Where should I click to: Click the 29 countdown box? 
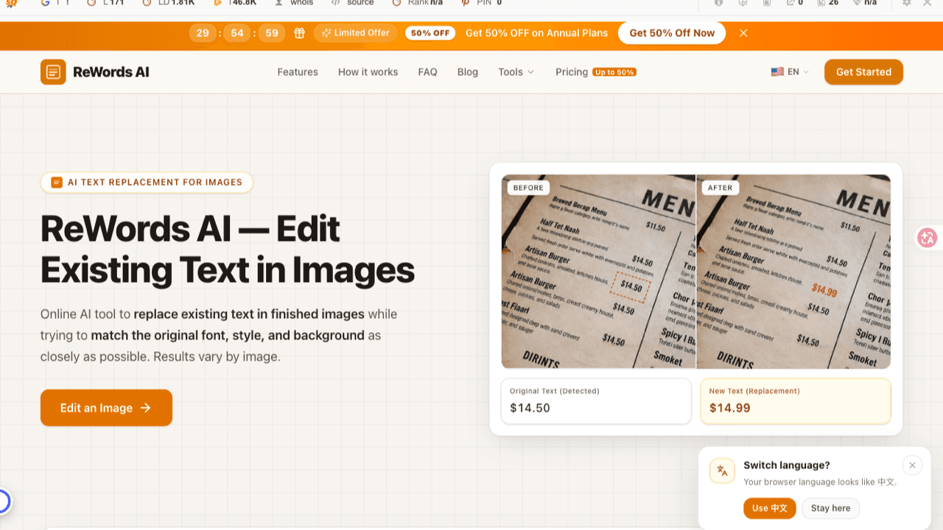tap(203, 33)
